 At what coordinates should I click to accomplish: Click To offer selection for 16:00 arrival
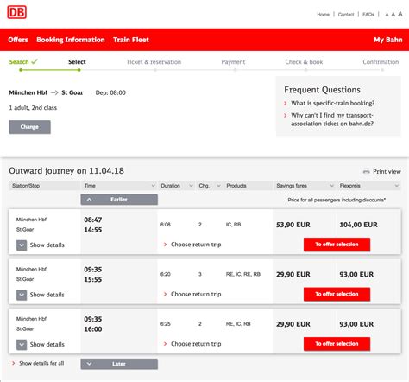pos(337,344)
